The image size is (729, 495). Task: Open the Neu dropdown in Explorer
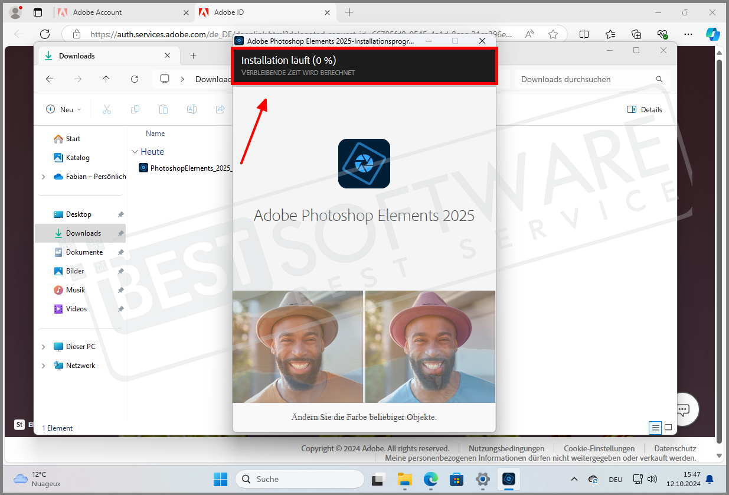(x=64, y=109)
